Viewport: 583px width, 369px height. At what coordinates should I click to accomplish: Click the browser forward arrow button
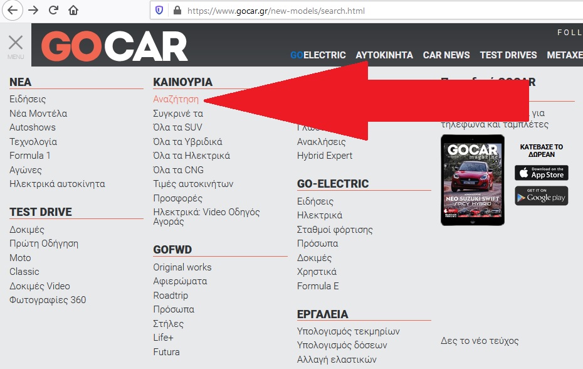click(33, 10)
